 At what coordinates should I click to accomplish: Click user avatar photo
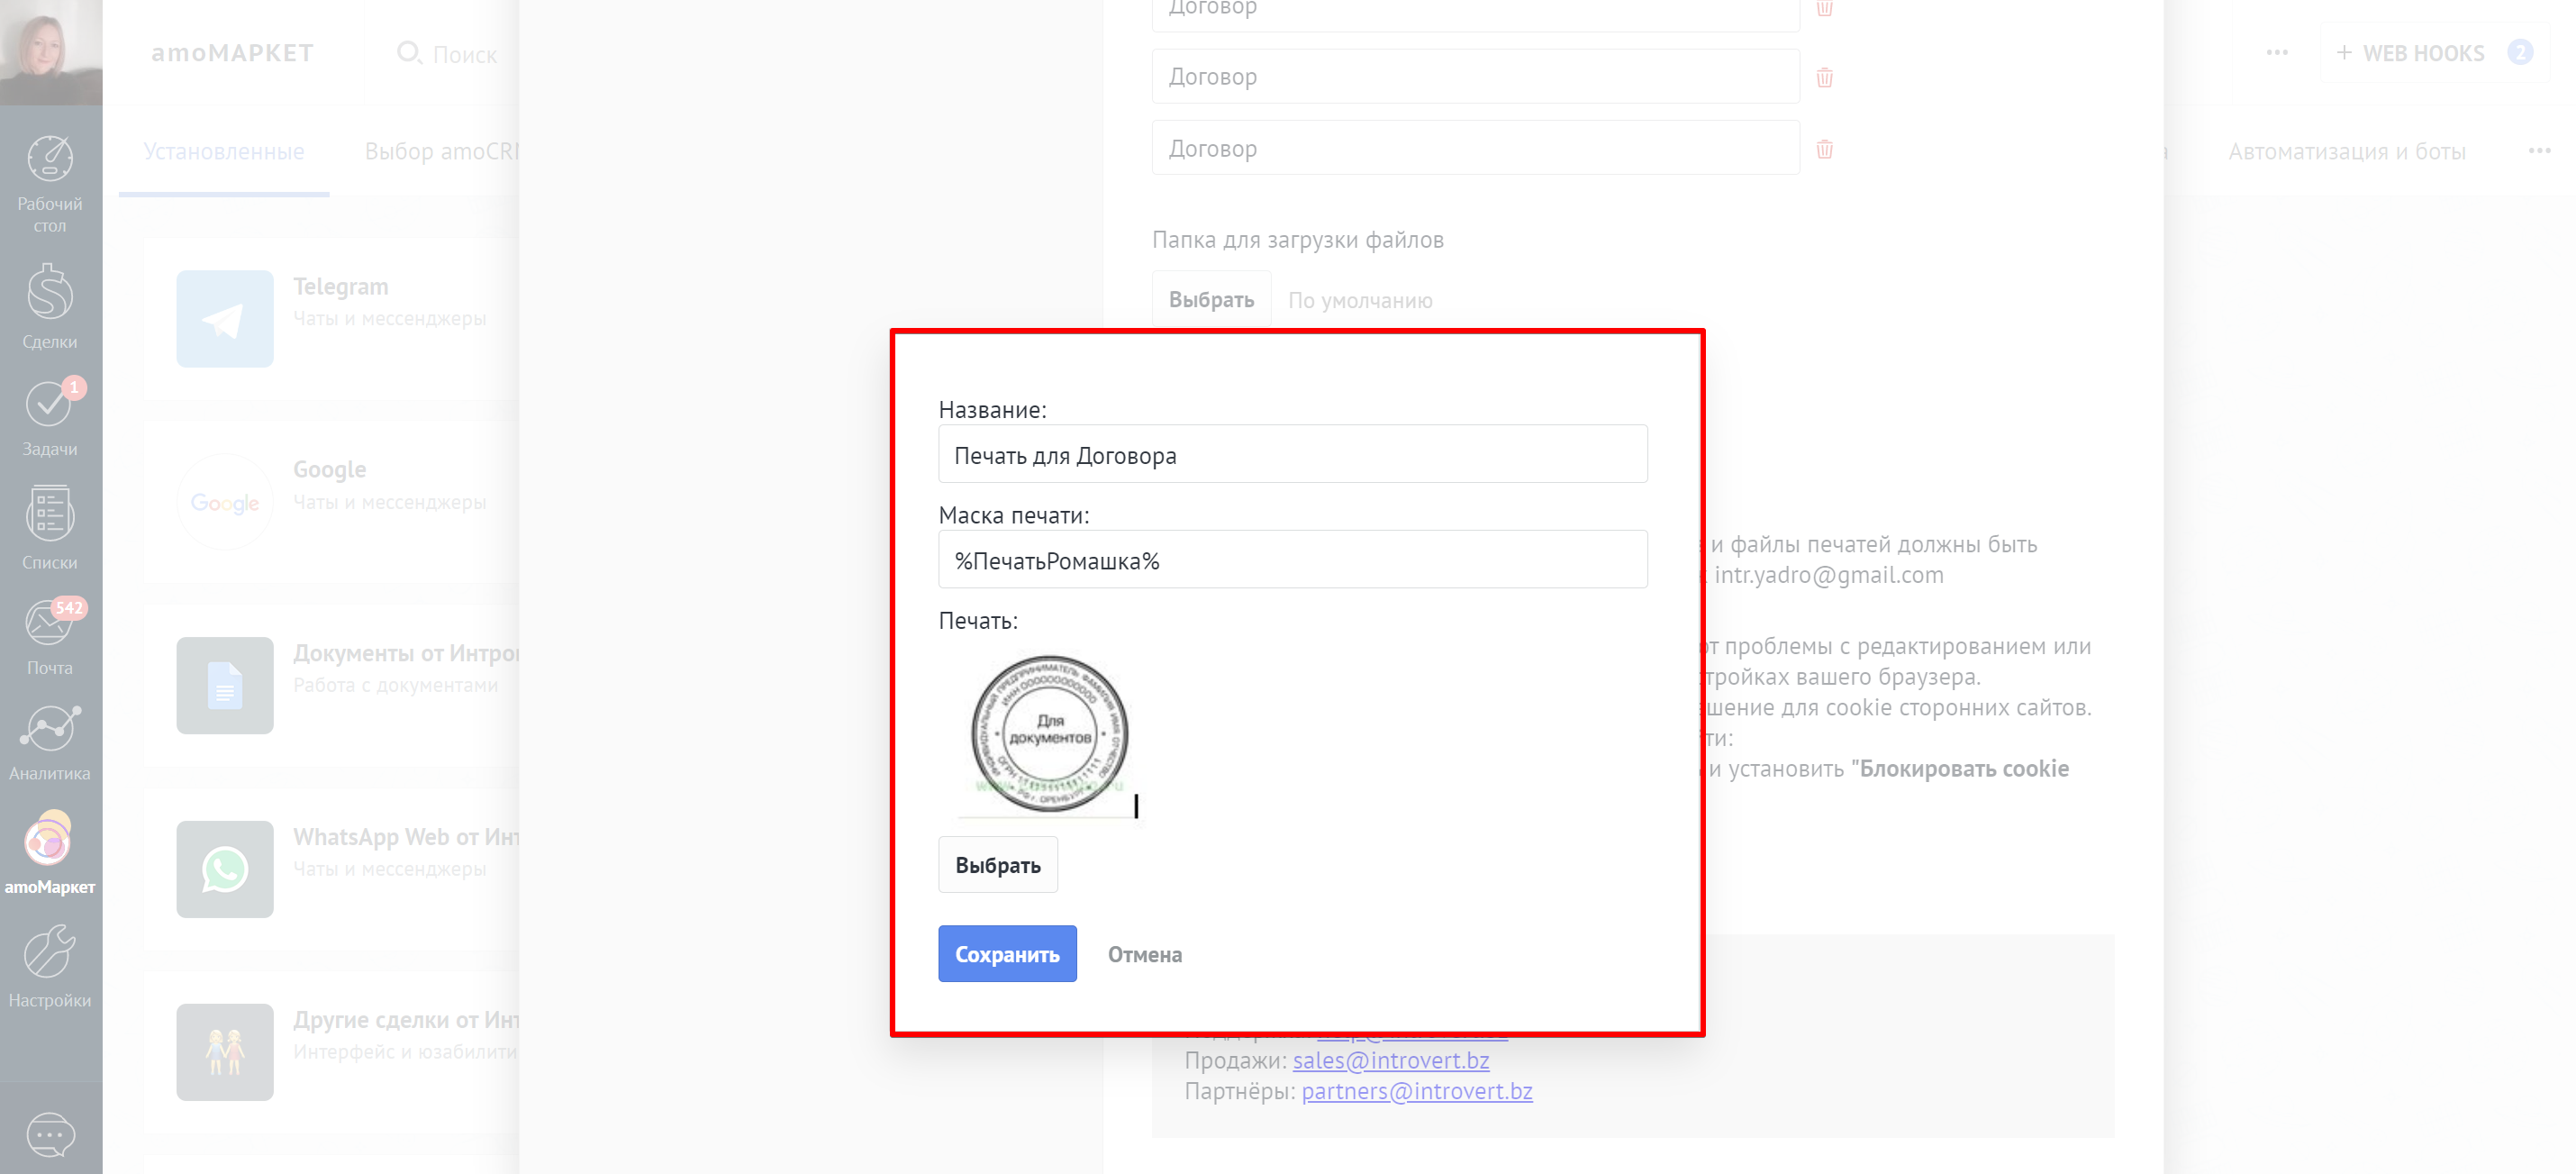(x=51, y=52)
